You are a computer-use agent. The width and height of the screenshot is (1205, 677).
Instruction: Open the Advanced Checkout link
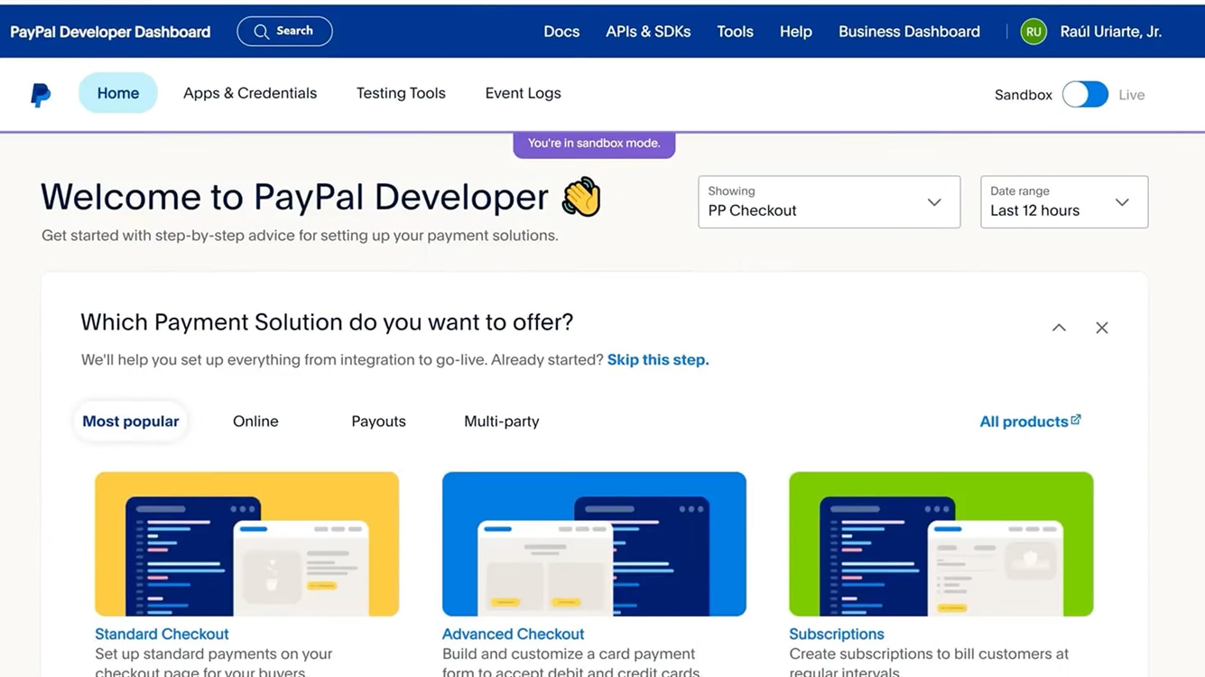pos(513,634)
